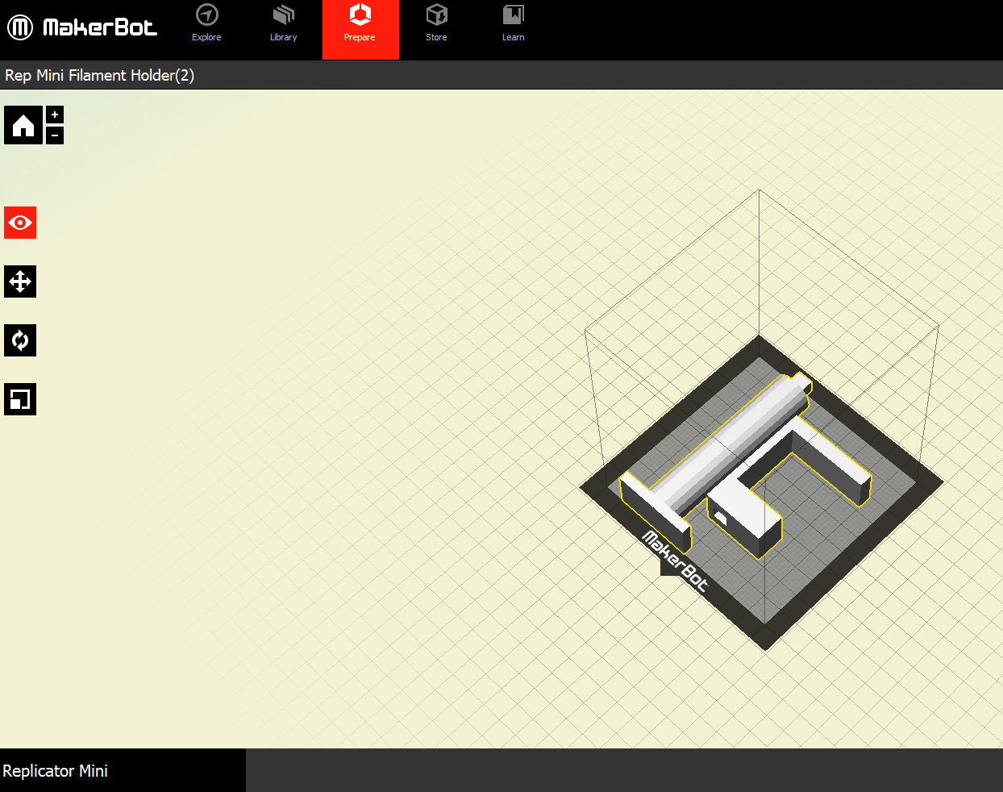Select the Rotate tool
The height and width of the screenshot is (792, 1003).
(x=20, y=340)
